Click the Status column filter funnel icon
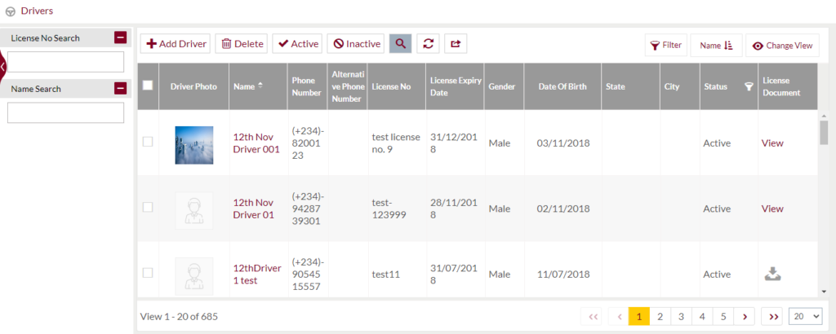 click(x=749, y=86)
